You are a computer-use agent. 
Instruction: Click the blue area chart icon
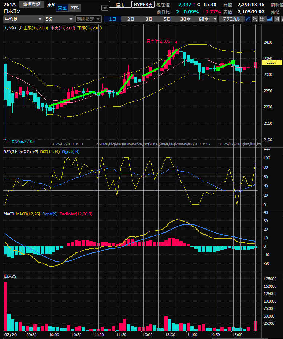[270, 19]
